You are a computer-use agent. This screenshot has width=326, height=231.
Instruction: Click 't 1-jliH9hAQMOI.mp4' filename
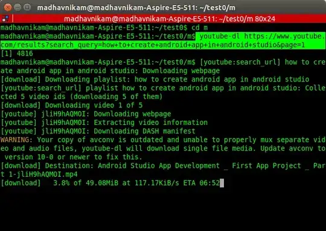[39, 174]
